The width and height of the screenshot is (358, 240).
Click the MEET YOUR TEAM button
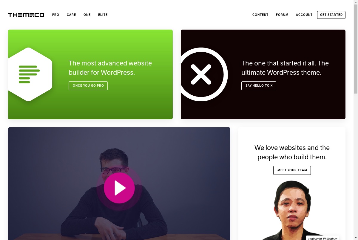point(292,170)
